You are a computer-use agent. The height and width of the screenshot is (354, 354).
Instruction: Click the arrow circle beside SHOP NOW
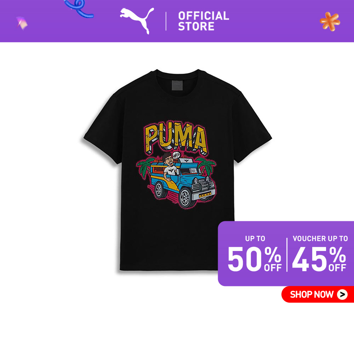click(342, 295)
